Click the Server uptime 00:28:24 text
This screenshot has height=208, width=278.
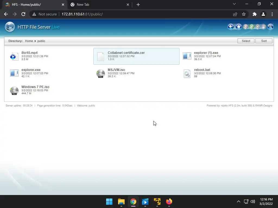click(x=19, y=106)
